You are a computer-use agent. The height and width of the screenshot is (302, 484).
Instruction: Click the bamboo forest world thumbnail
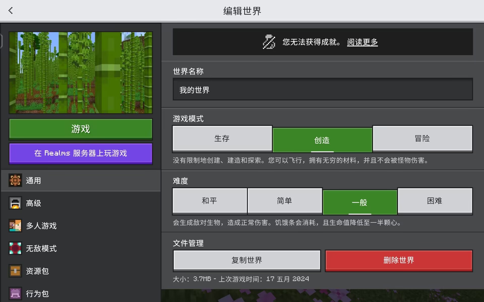coord(81,72)
